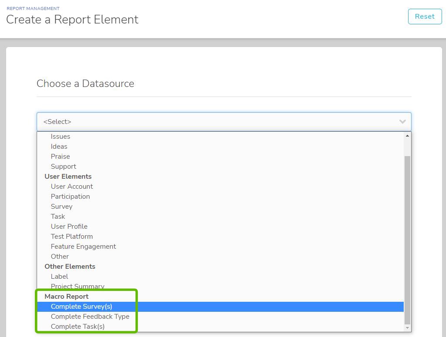Pick the Praise option
Viewport: 446px width, 337px height.
(60, 157)
